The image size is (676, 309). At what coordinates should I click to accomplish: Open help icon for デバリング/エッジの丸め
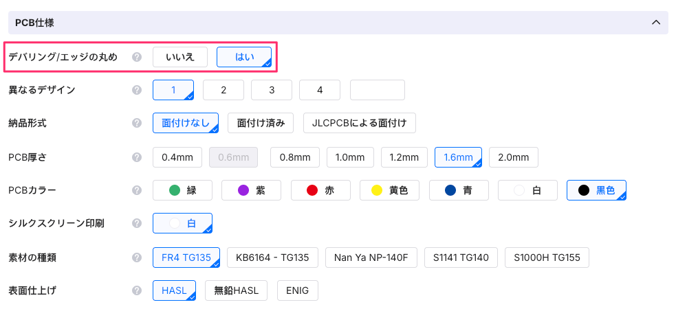click(137, 57)
